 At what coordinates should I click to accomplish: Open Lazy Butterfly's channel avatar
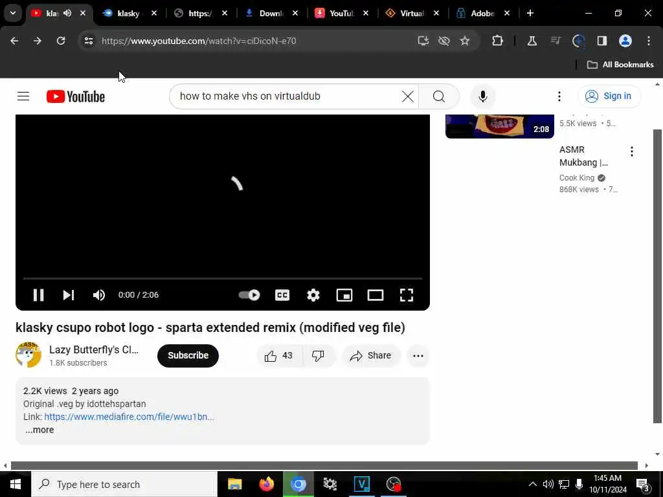pos(28,355)
